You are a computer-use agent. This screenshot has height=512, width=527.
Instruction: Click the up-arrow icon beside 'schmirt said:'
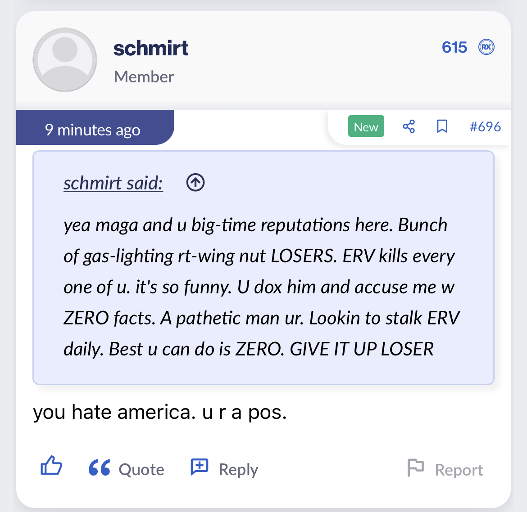click(195, 183)
